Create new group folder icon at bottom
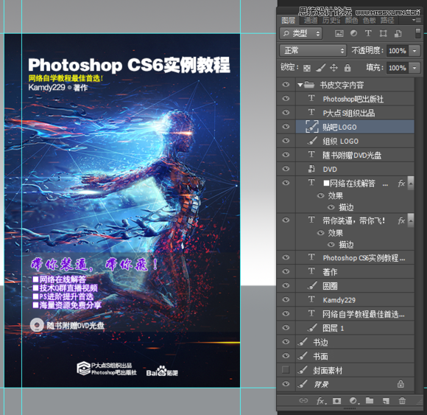The width and height of the screenshot is (427, 415). [x=370, y=400]
